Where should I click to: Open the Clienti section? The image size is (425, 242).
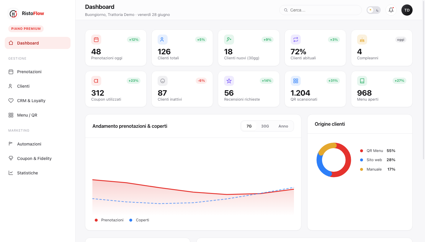pos(38,86)
